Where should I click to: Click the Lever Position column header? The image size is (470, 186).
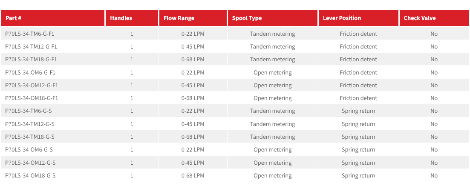(342, 18)
